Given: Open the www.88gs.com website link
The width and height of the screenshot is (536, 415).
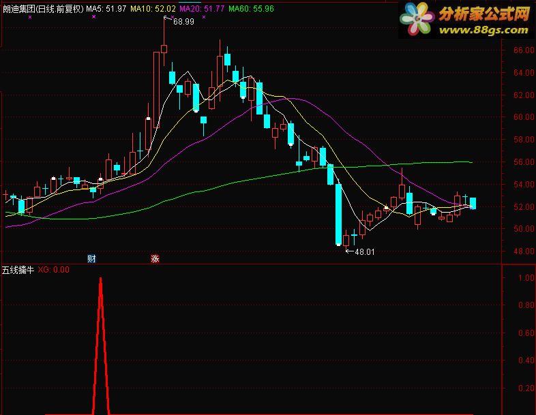Looking at the screenshot, I should click(483, 31).
